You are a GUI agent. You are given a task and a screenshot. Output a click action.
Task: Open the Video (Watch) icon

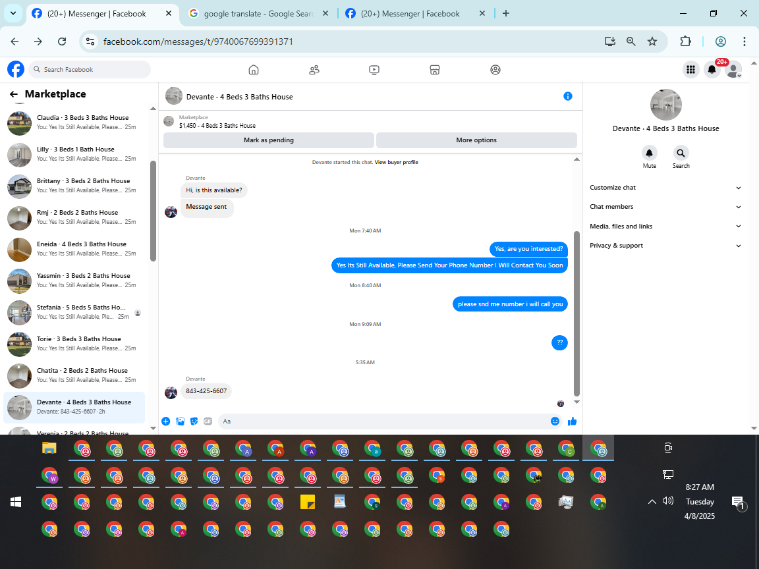point(374,70)
